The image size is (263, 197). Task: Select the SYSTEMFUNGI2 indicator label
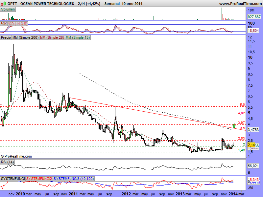click(x=39, y=179)
